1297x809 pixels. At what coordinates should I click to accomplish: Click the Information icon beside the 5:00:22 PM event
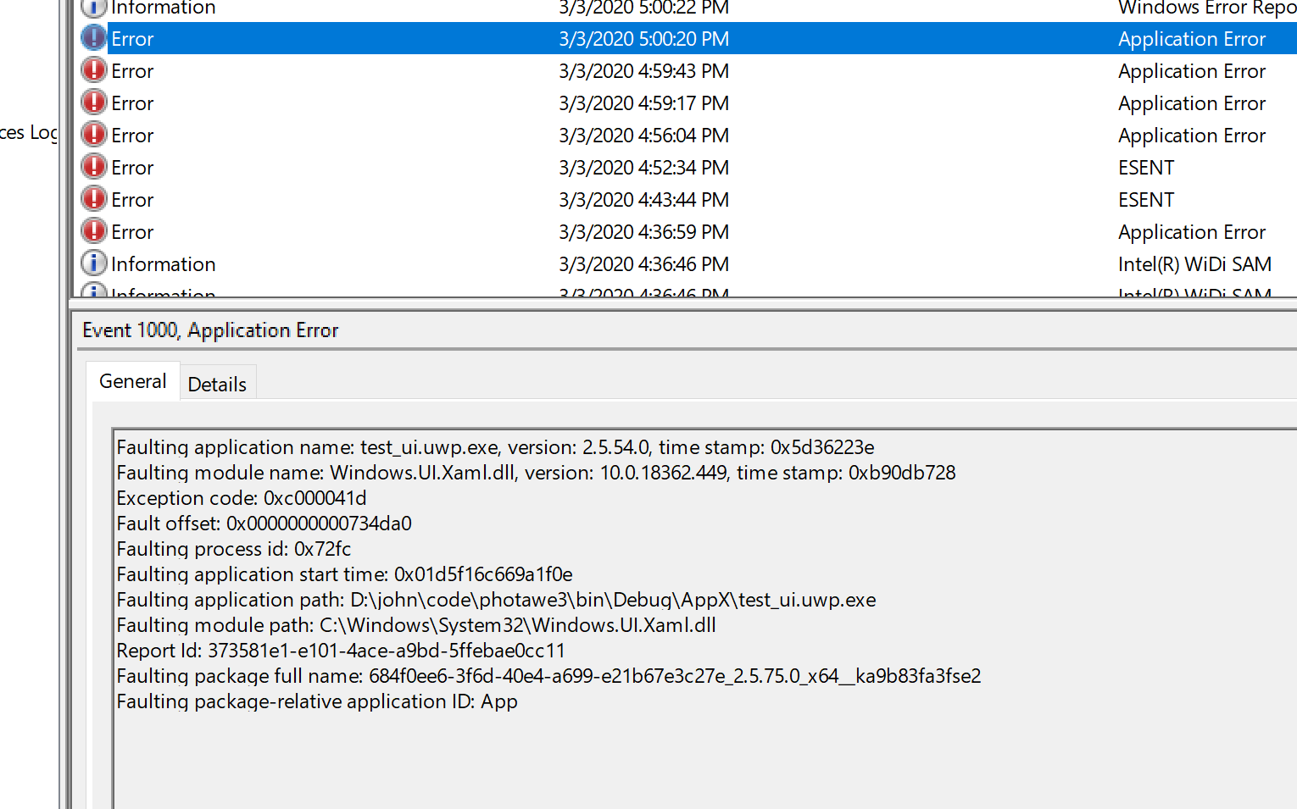93,7
